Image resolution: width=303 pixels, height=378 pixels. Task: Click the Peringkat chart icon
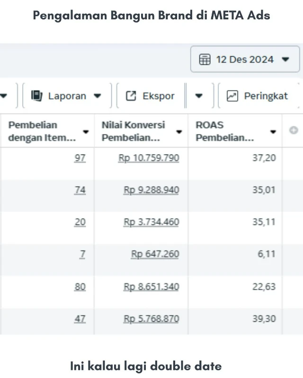point(232,96)
